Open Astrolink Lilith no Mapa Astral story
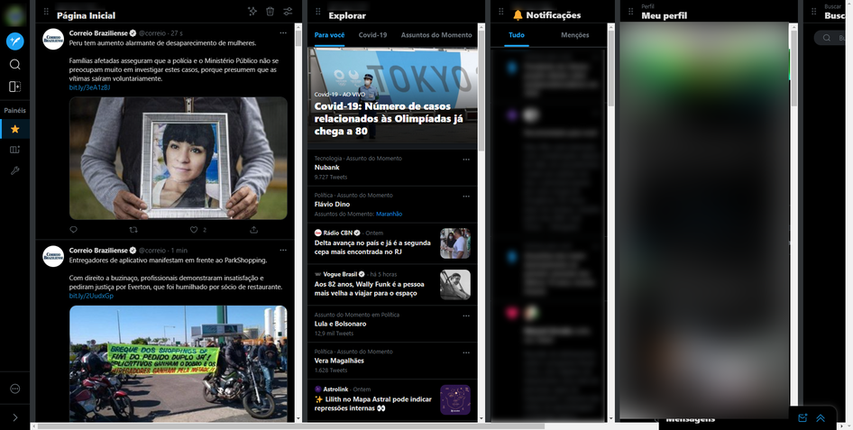 pos(392,399)
